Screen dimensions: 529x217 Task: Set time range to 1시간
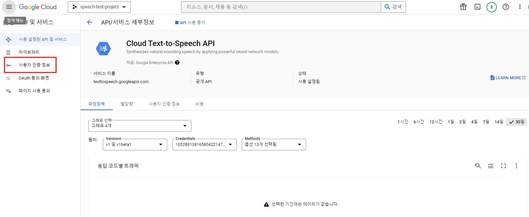pyautogui.click(x=403, y=122)
